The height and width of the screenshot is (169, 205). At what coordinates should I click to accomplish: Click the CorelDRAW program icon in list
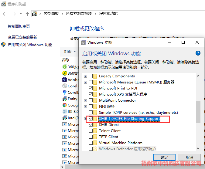(64, 92)
